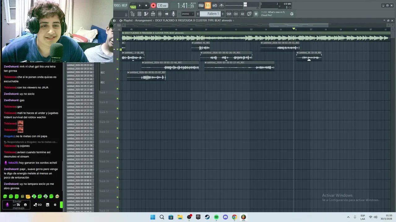This screenshot has height=222, width=396.
Task: Open taskbar Search icon
Action: tap(162, 217)
